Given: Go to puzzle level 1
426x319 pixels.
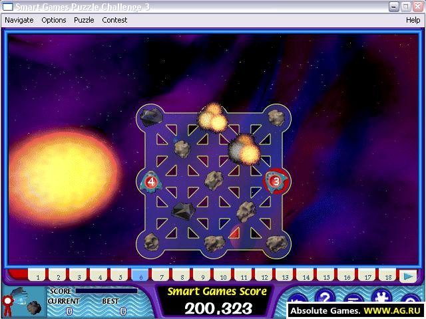Looking at the screenshot, I should (x=37, y=276).
